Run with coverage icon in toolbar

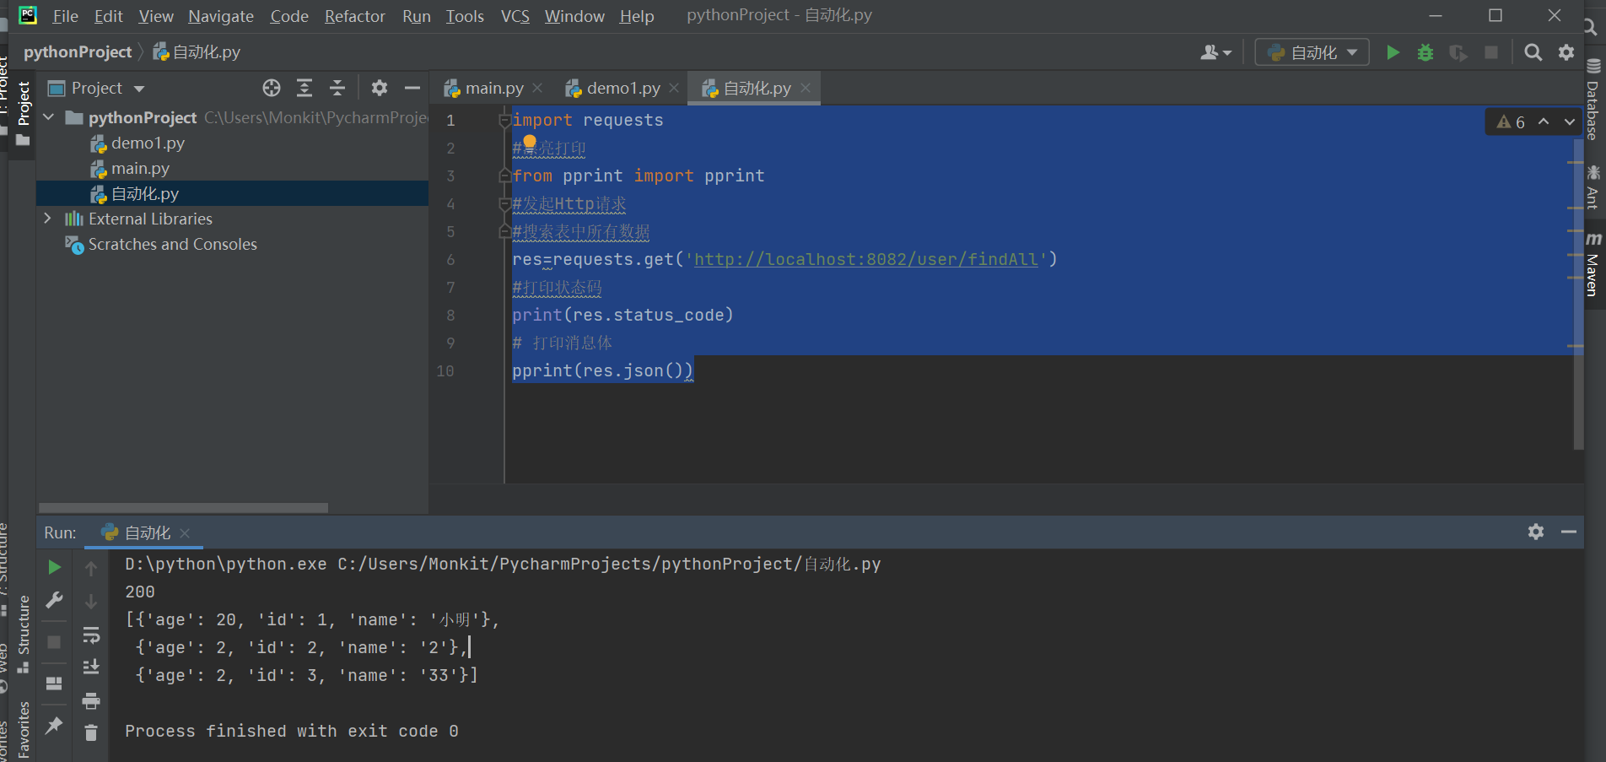click(x=1458, y=52)
